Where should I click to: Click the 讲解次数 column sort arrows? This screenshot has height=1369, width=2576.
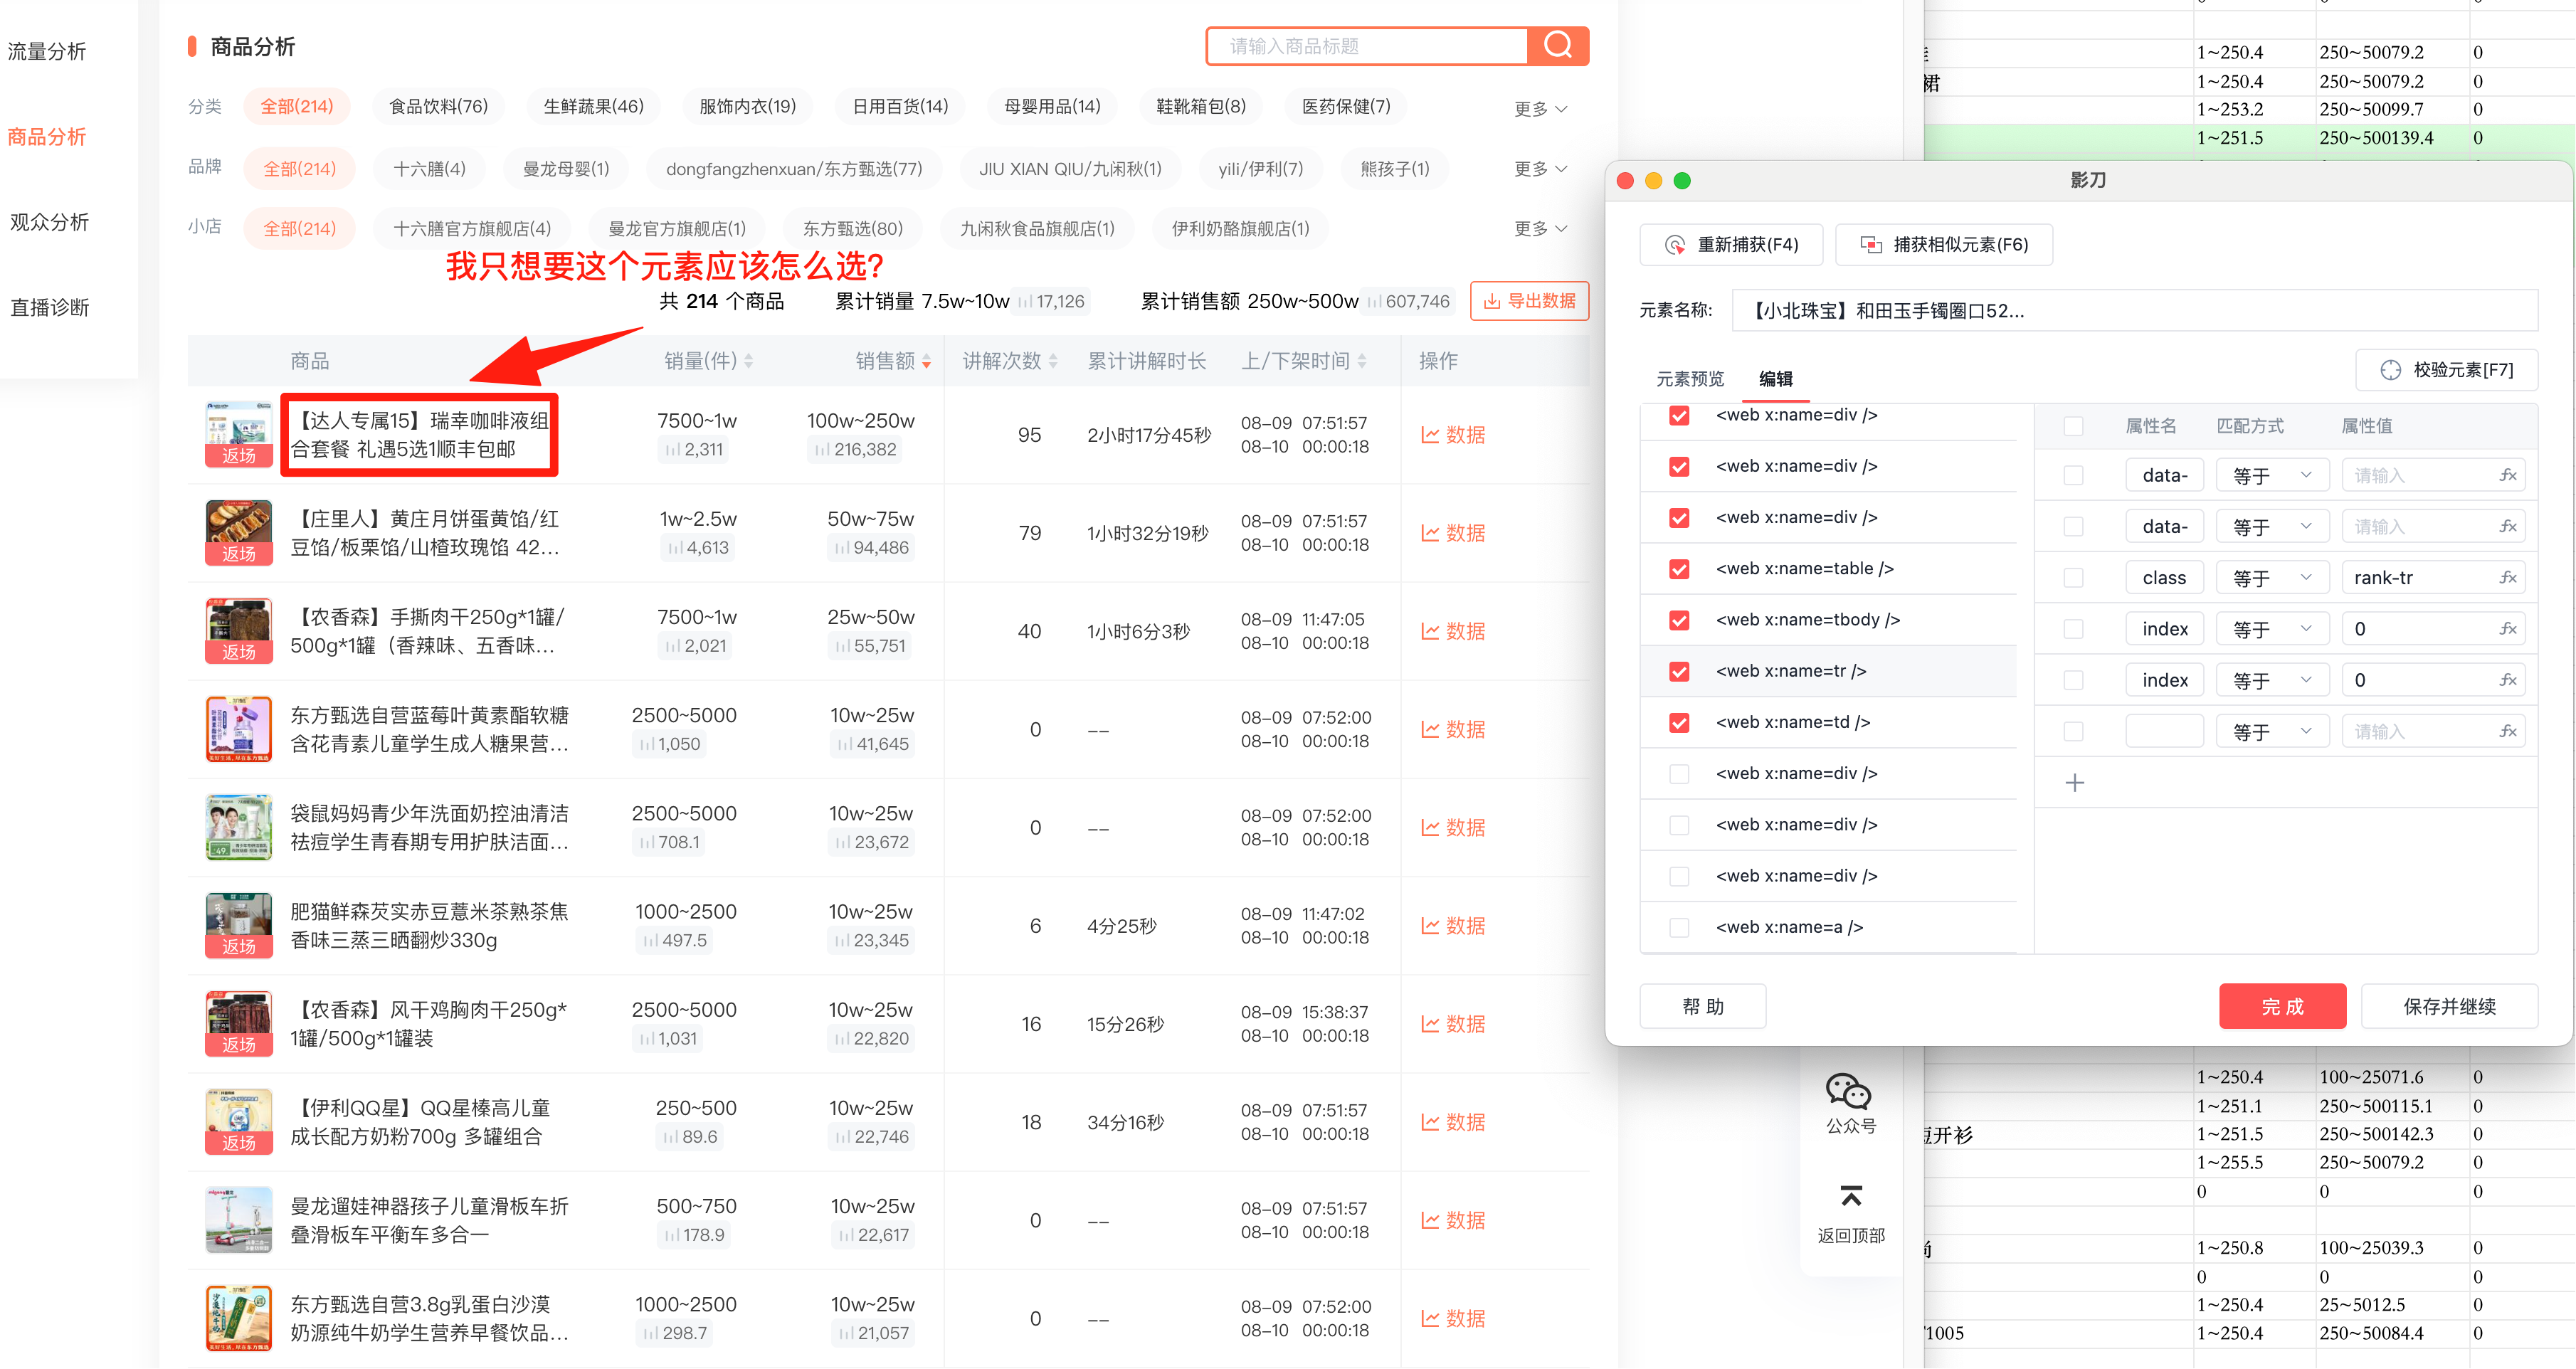click(1053, 361)
